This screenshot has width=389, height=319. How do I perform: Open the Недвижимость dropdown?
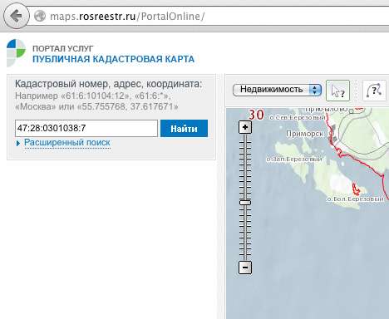(277, 90)
